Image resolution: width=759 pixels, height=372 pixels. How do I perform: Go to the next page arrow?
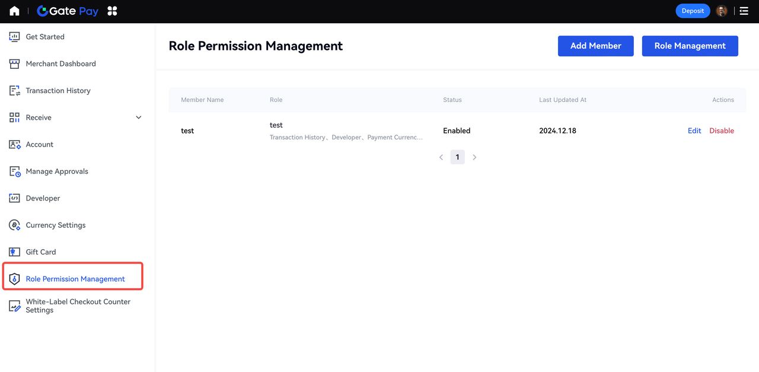pyautogui.click(x=474, y=157)
